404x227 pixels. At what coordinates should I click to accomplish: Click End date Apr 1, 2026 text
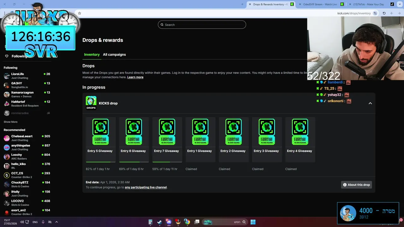(x=108, y=182)
